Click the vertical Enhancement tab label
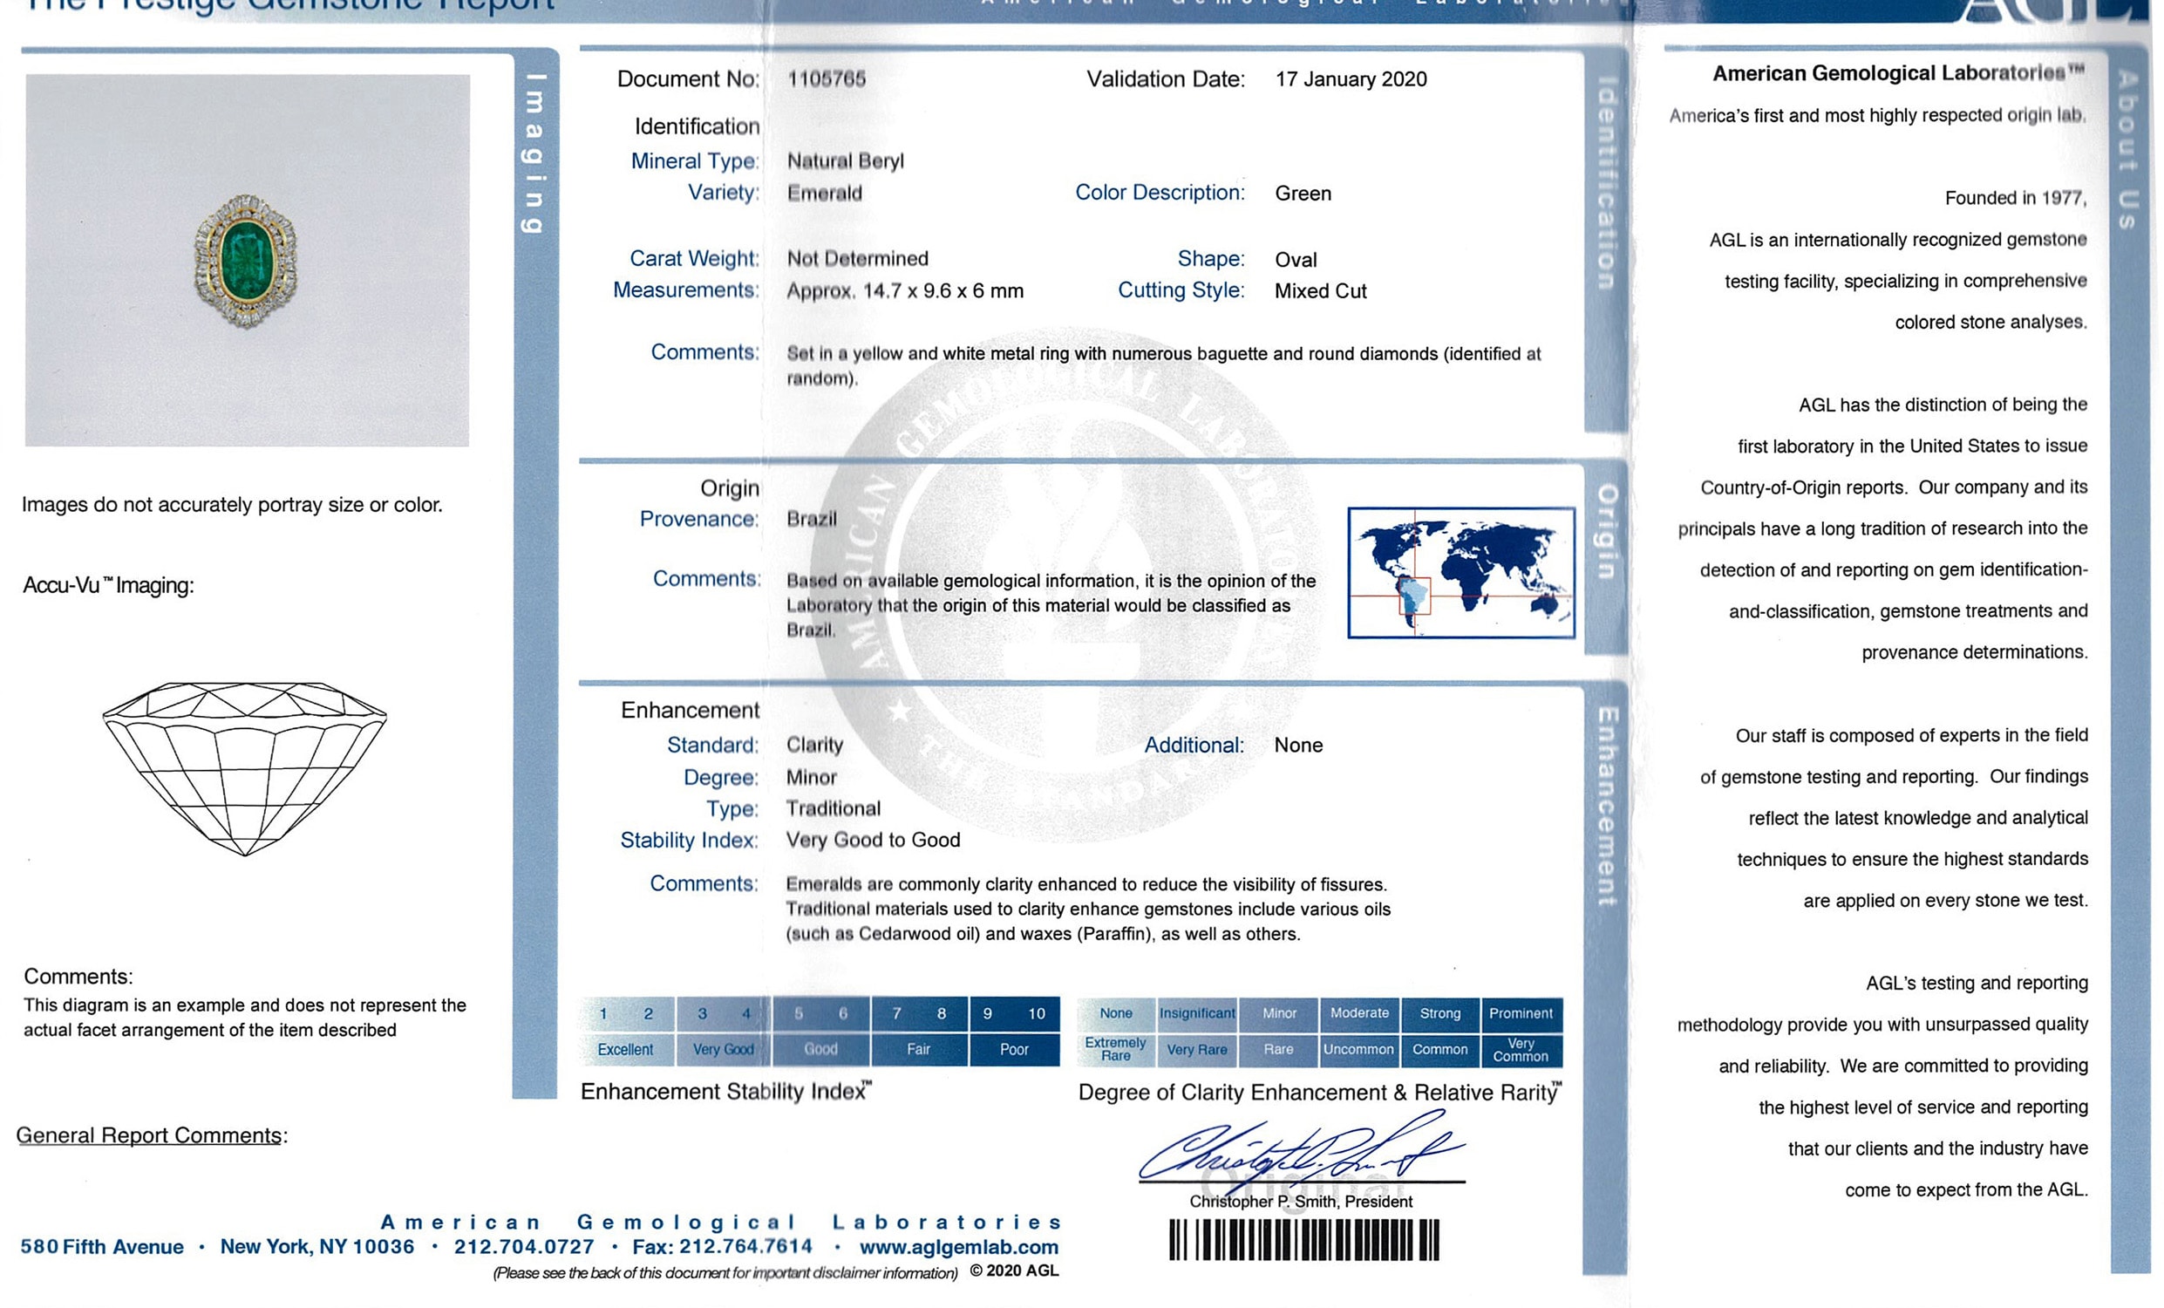Viewport: 2164px width, 1308px height. tap(1605, 807)
